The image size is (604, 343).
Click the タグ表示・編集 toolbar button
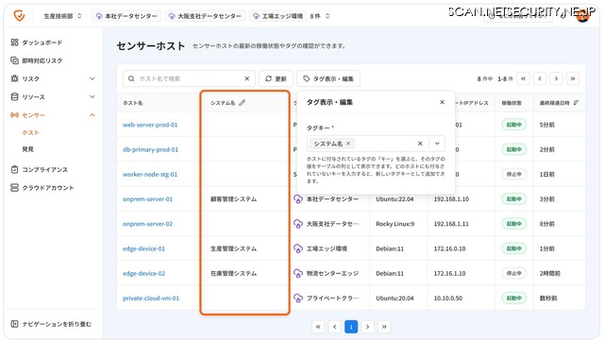(x=328, y=78)
